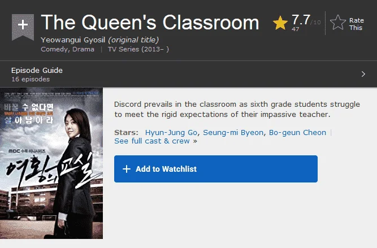The image size is (377, 248).
Task: Click the TV Series (2013– ) link
Action: coord(138,49)
